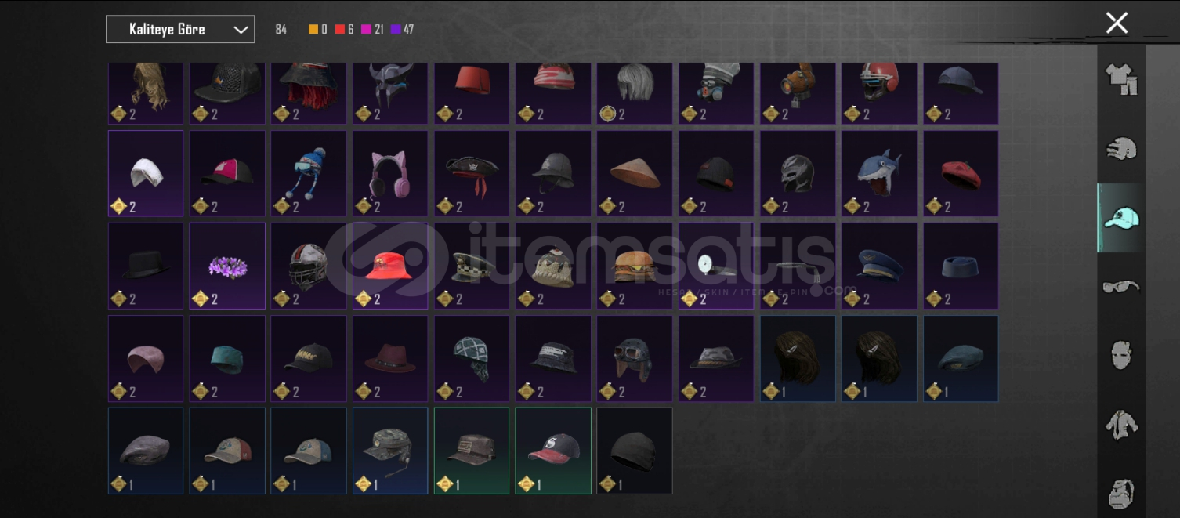
Task: Select the red bucket hat
Action: tap(390, 266)
